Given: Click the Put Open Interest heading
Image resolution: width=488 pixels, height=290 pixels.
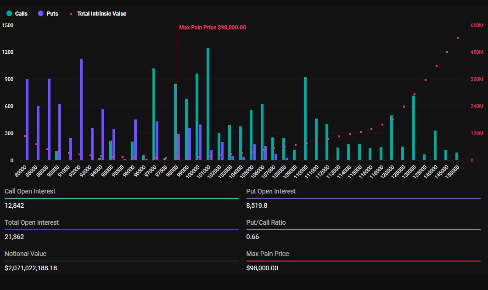Looking at the screenshot, I should tap(271, 191).
